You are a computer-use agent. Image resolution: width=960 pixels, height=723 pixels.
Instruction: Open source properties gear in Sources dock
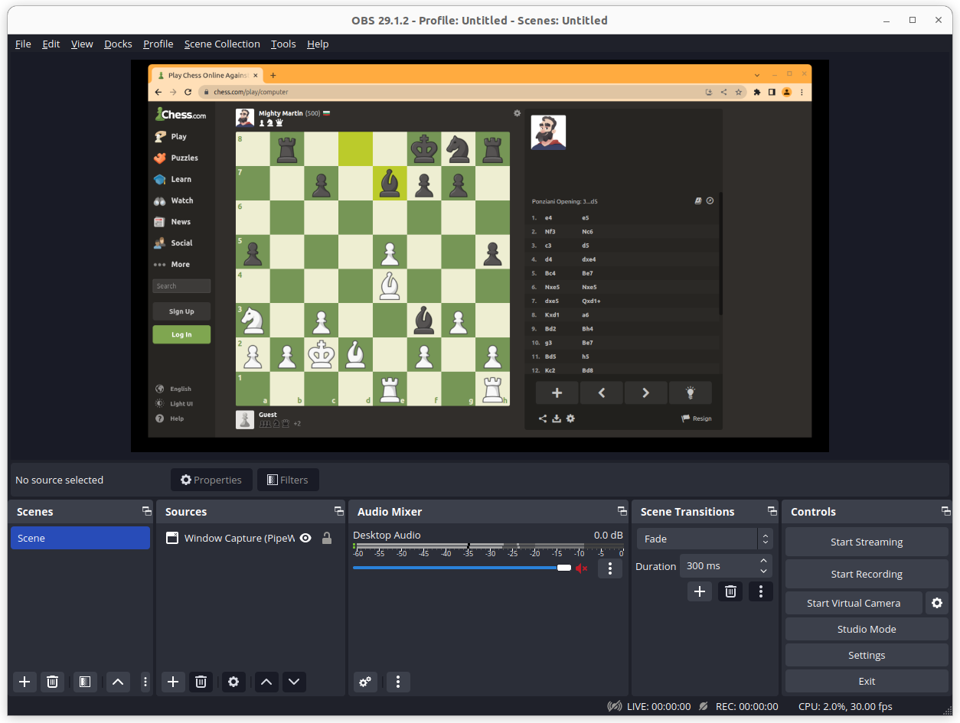point(233,682)
